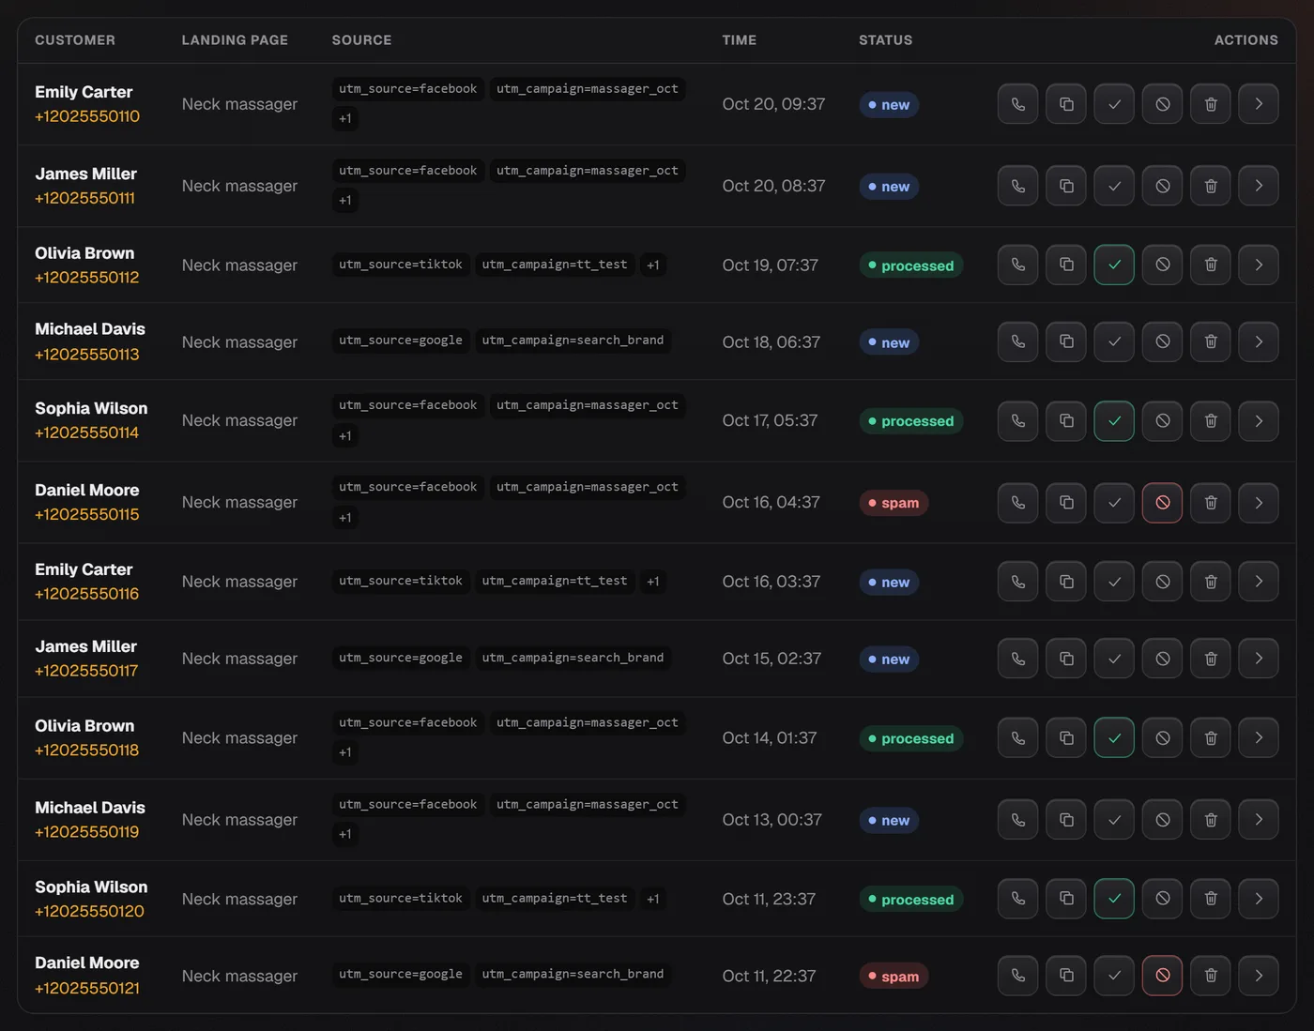
Task: Copy the Sophia Wilson +12025550114 lead
Action: [1066, 421]
